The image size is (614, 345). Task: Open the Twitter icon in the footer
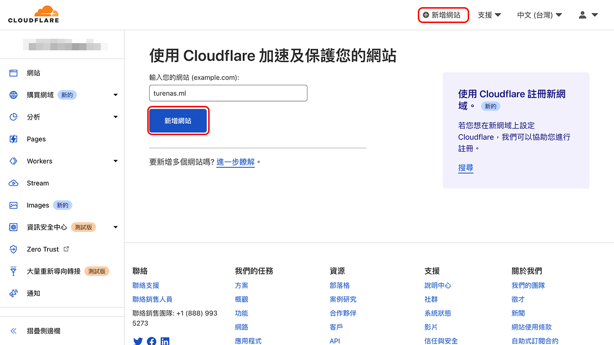[138, 341]
